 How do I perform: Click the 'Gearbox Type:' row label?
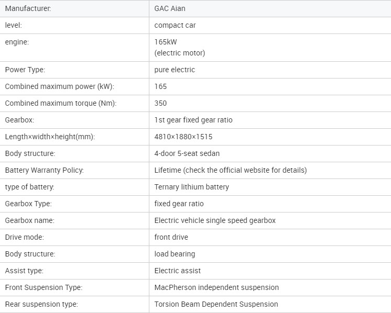[28, 204]
